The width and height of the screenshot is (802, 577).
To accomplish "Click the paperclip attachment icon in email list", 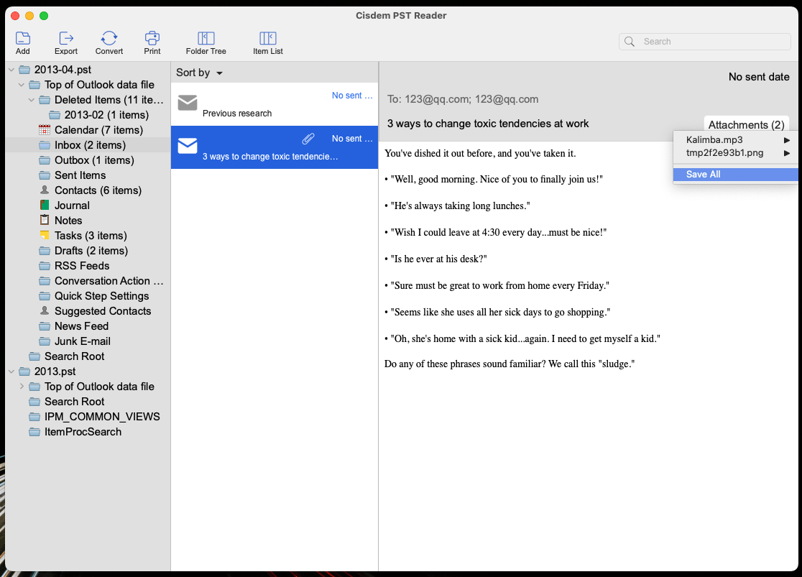I will pyautogui.click(x=308, y=138).
